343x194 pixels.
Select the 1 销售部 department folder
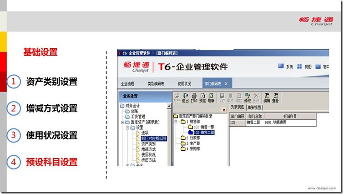[x=193, y=122]
